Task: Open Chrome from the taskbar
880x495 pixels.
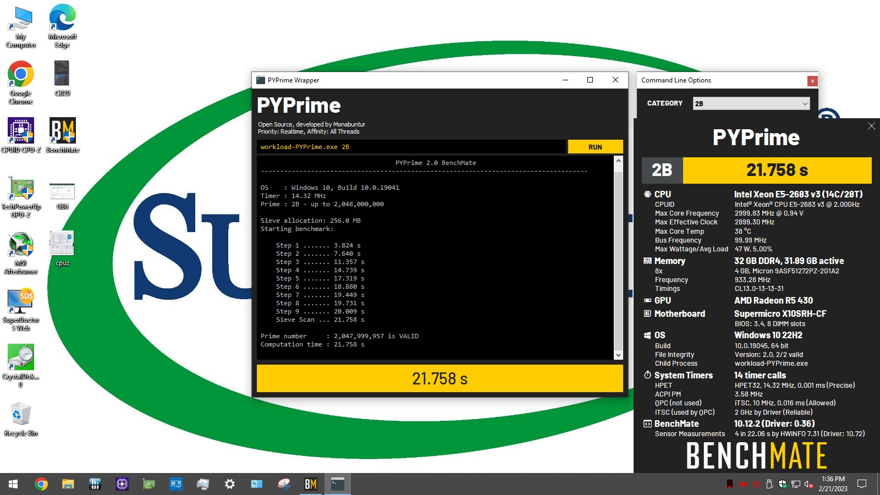Action: (x=41, y=484)
